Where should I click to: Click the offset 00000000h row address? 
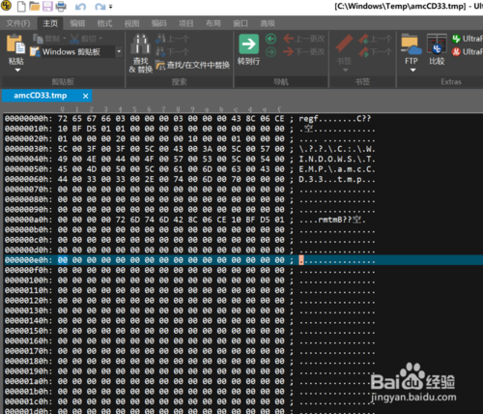coord(28,119)
